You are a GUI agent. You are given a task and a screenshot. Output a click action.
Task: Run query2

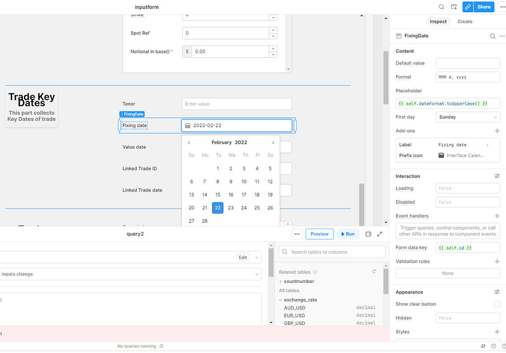(348, 234)
